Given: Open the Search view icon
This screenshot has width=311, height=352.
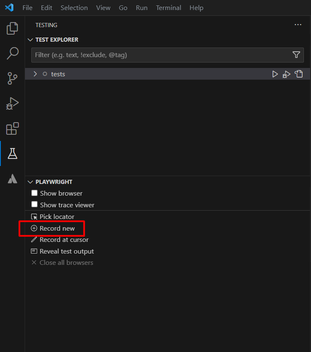Looking at the screenshot, I should (x=13, y=53).
